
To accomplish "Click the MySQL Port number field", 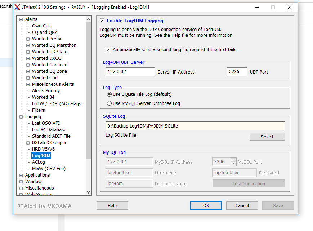I will [x=222, y=162].
